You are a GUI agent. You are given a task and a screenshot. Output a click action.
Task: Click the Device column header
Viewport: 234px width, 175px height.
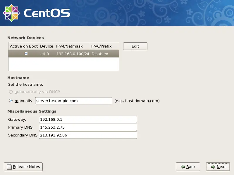pyautogui.click(x=47, y=46)
